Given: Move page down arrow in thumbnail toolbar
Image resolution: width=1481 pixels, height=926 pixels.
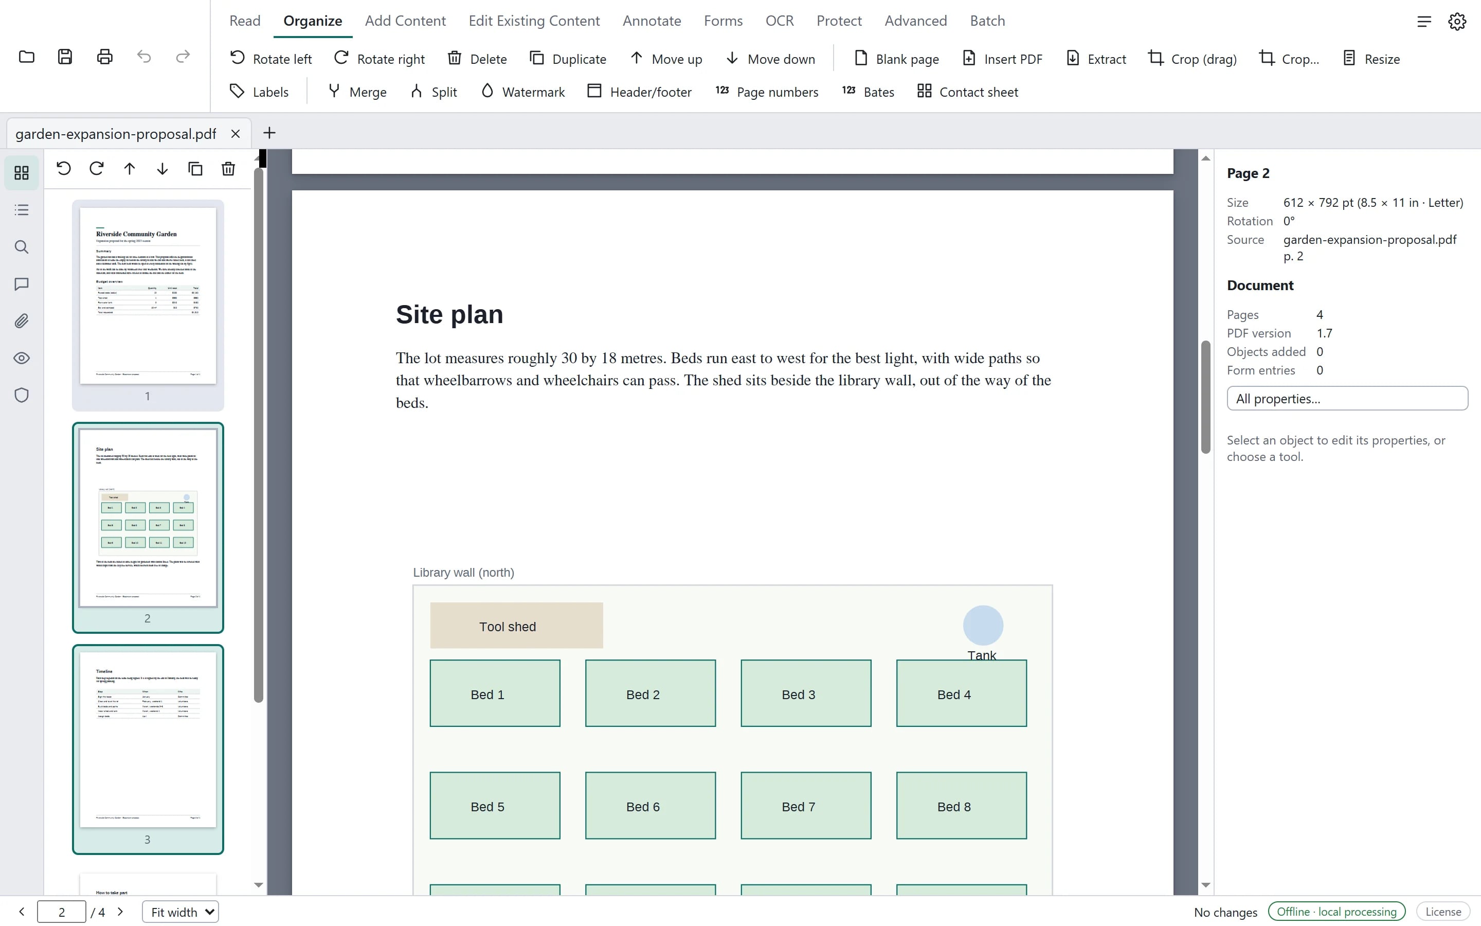Looking at the screenshot, I should click(x=162, y=168).
